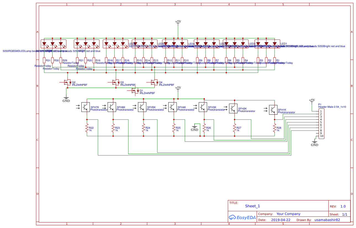The image size is (356, 228).
Task: Click the date 2019-04-22 in title block
Action: (x=281, y=220)
